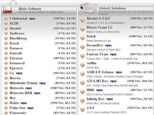The image size is (154, 115).
Task: Click the box icon next to Delok
Action: (83, 38)
